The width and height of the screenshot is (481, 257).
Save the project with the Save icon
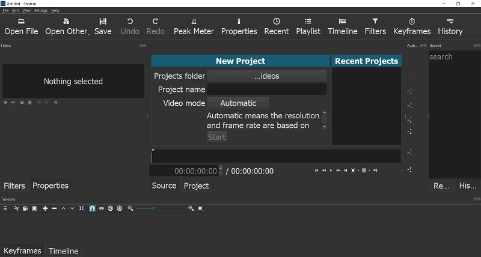[x=103, y=26]
